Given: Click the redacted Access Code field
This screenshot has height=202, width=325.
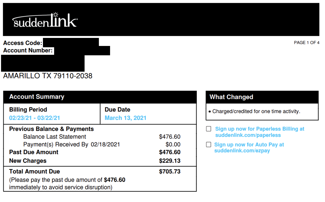Looking at the screenshot, I should tap(71, 42).
